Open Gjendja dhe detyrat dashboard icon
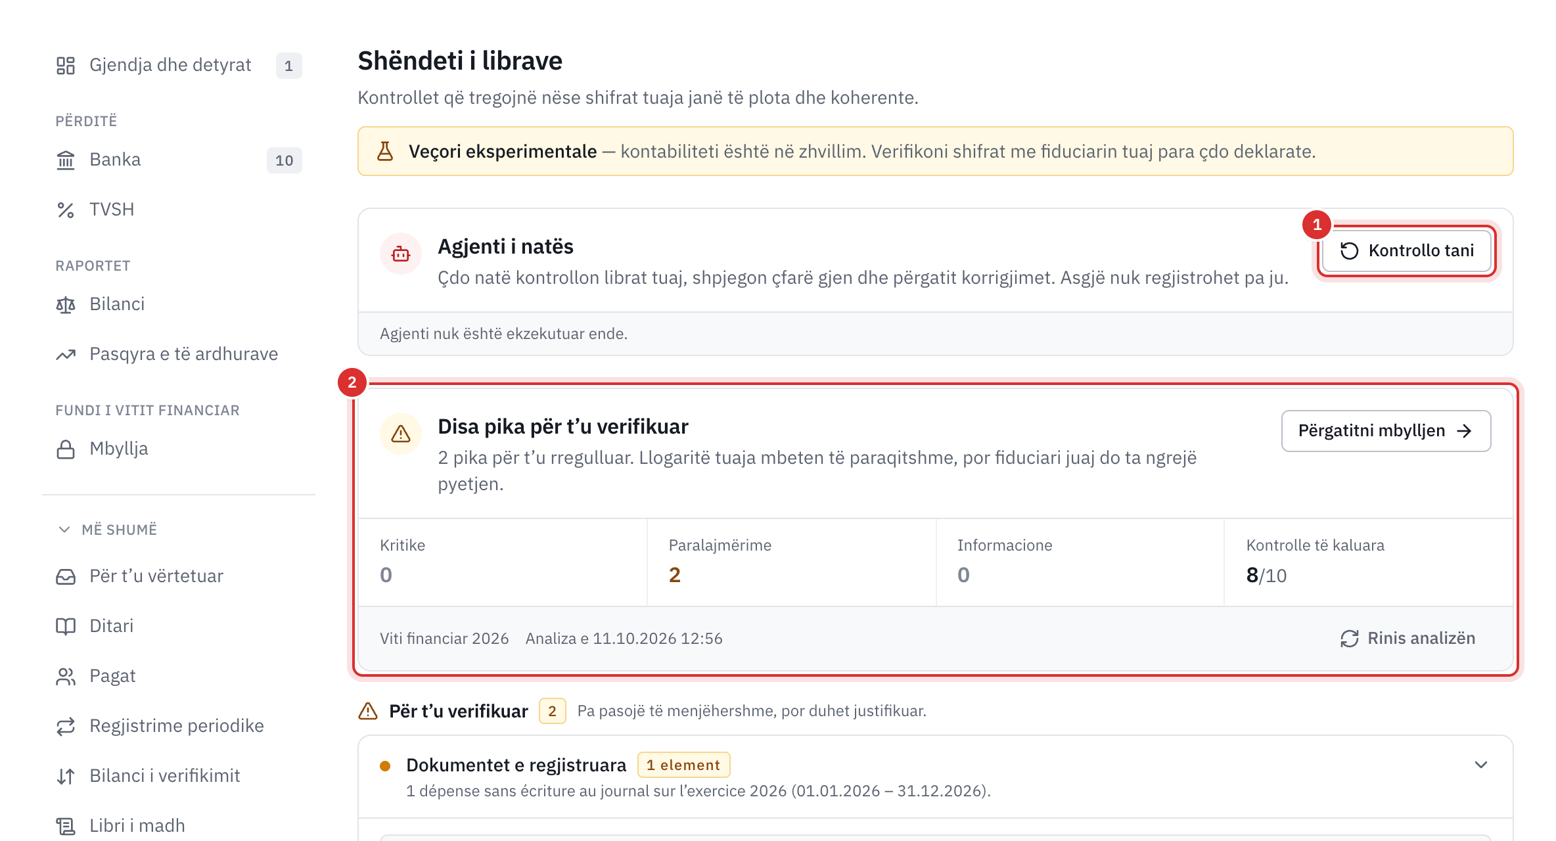The height and width of the screenshot is (841, 1556). click(x=66, y=65)
